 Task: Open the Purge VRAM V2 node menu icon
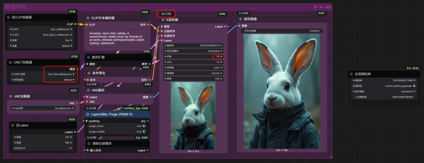(x=88, y=114)
